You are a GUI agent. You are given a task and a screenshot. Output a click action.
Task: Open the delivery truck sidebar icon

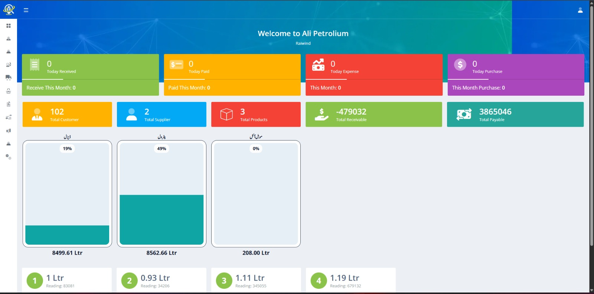(x=9, y=77)
